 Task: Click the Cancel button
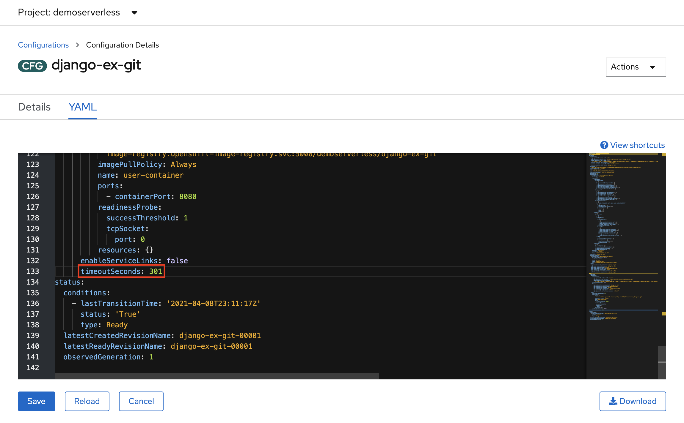(141, 401)
